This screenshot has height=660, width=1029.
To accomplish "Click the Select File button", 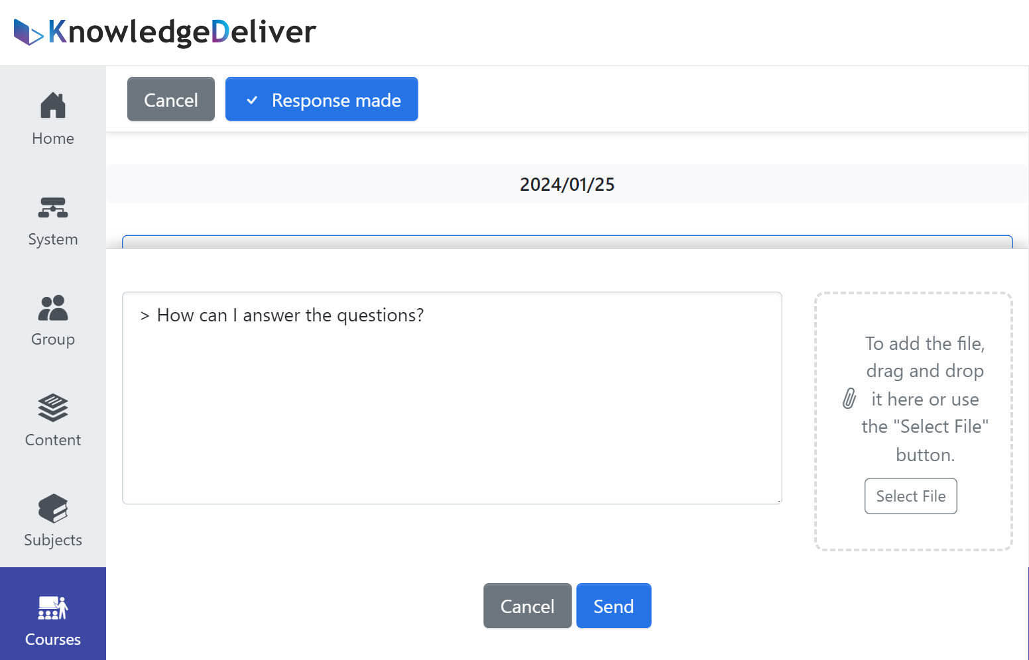I will pyautogui.click(x=911, y=496).
